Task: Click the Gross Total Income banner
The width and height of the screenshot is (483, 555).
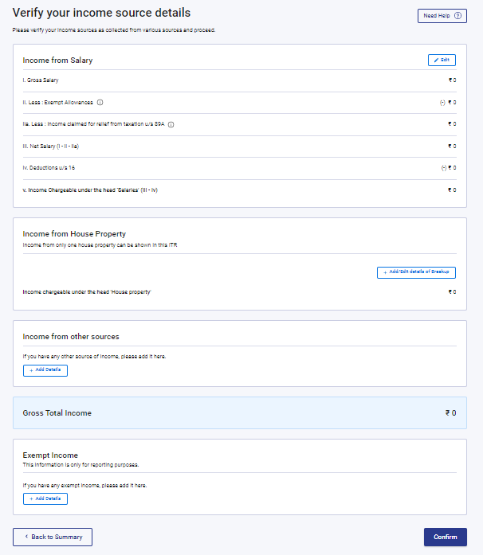Action: (240, 413)
